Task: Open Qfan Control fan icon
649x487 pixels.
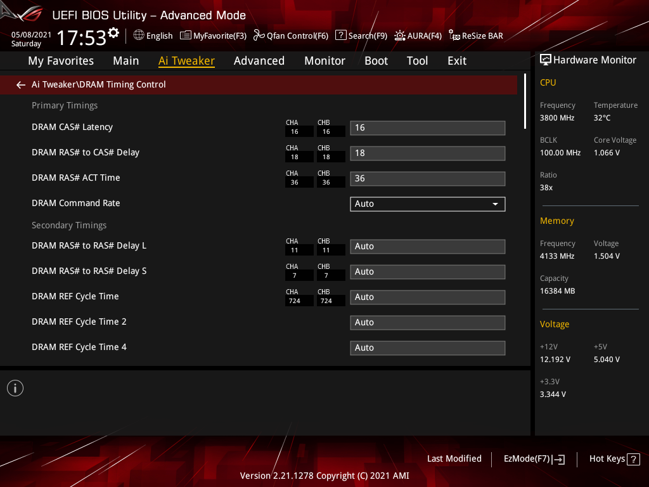Action: point(259,36)
